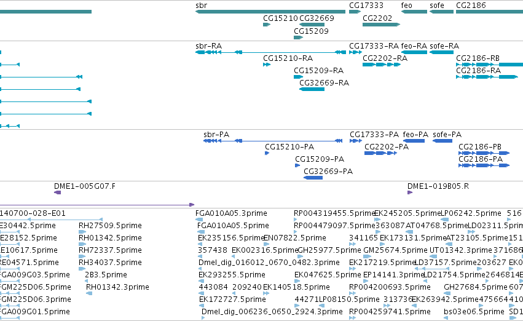Image resolution: width=523 pixels, height=321 pixels.
Task: Open the CG15209 gene label
Action: pyautogui.click(x=311, y=31)
